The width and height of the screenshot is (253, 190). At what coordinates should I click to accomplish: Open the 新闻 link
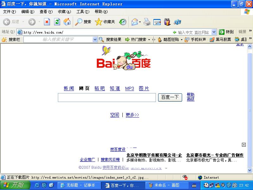coord(69,88)
